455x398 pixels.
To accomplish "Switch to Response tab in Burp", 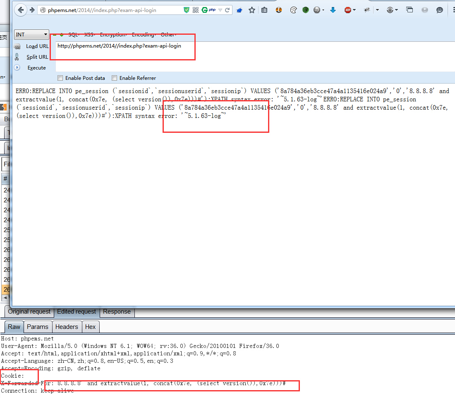I will pyautogui.click(x=117, y=312).
